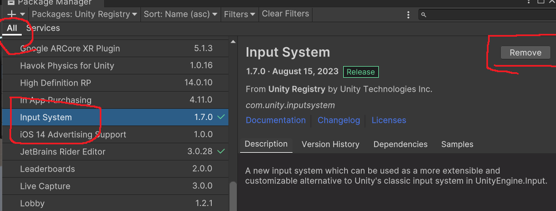
Task: Select Havok Physics for Unity package
Action: coord(115,66)
